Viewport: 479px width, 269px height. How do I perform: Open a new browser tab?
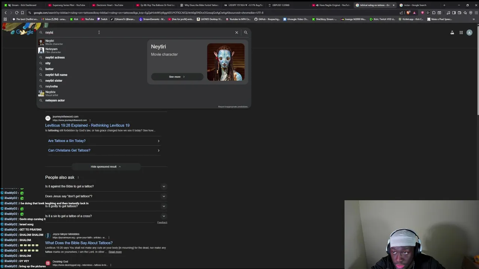[444, 5]
